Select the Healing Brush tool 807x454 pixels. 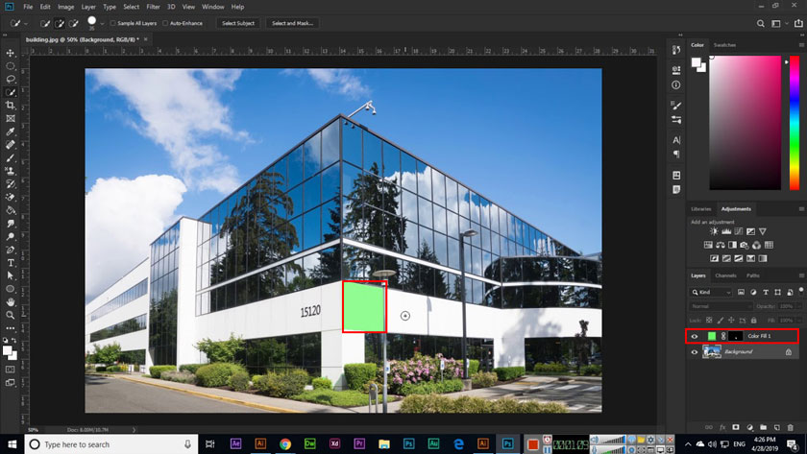pyautogui.click(x=10, y=145)
